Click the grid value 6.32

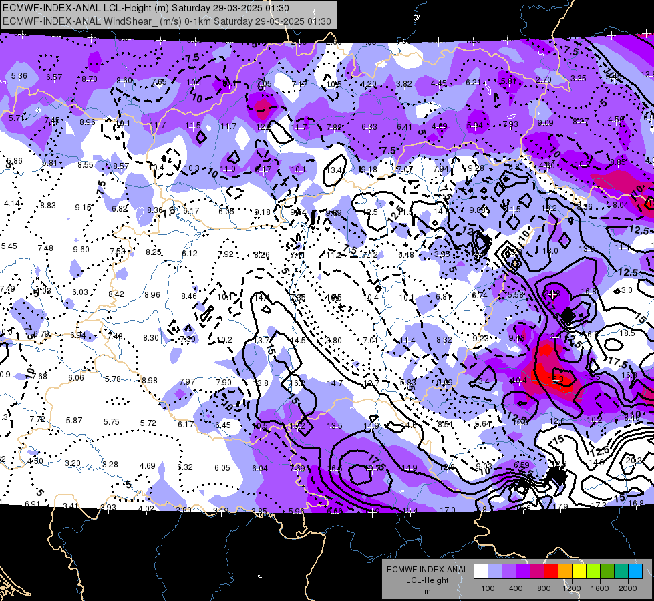coord(185,467)
